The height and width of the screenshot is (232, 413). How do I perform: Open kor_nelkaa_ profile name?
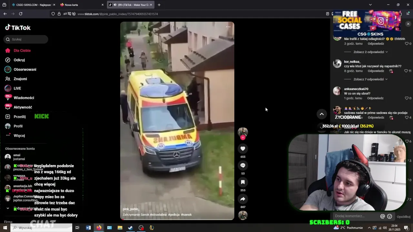click(x=352, y=62)
